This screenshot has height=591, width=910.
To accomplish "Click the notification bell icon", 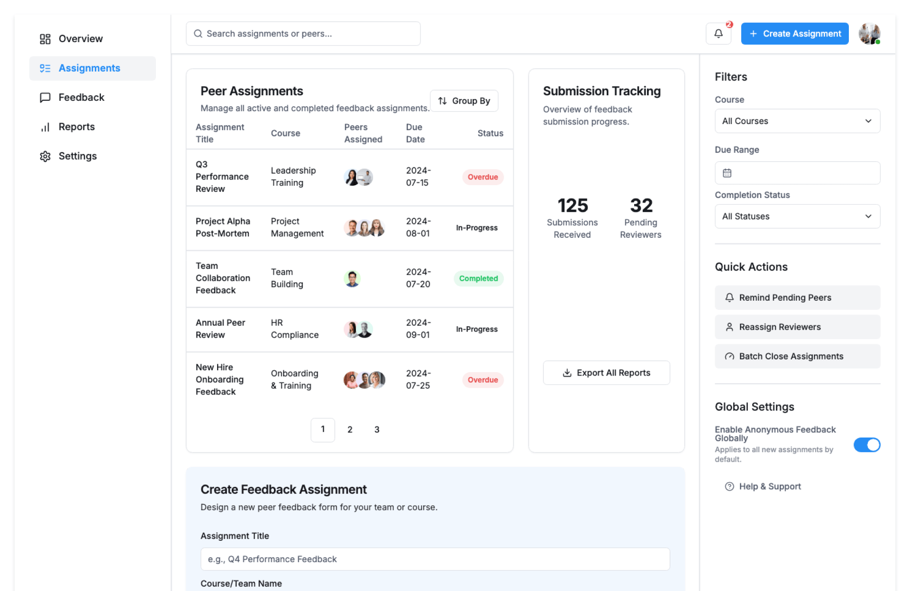I will point(718,34).
